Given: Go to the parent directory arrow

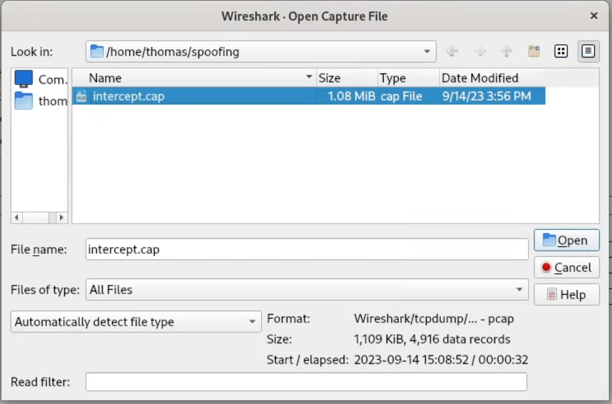Looking at the screenshot, I should click(x=506, y=52).
